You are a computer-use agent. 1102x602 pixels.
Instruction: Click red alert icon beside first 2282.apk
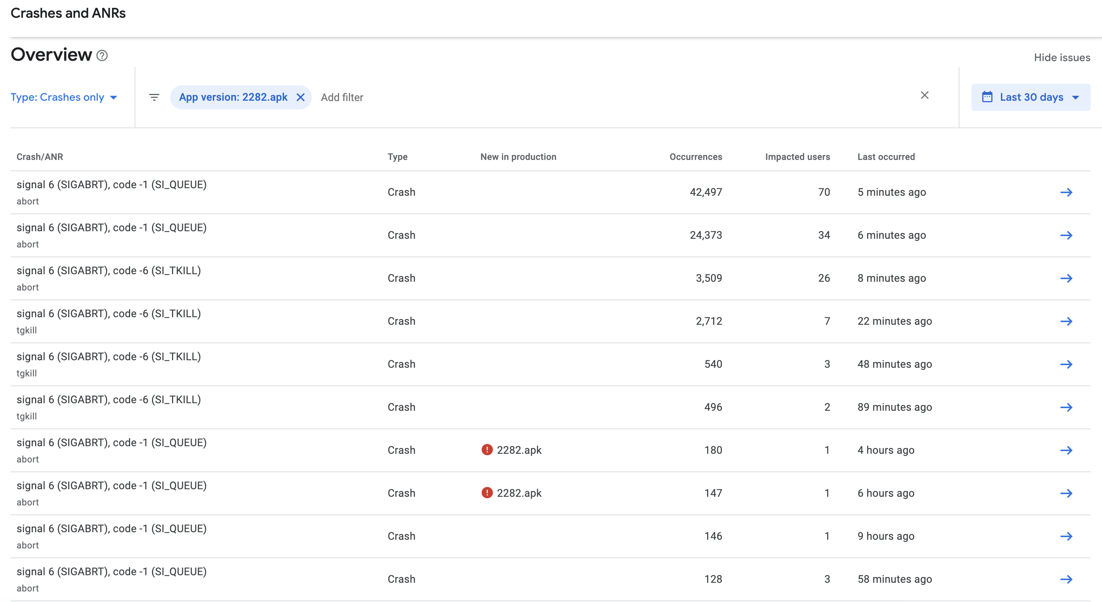(x=487, y=450)
